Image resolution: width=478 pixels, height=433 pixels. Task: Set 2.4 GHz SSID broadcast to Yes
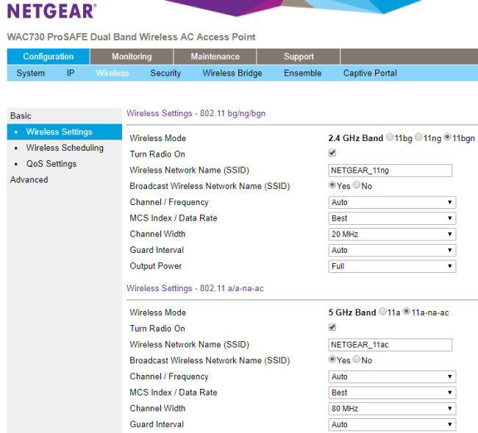pyautogui.click(x=332, y=185)
